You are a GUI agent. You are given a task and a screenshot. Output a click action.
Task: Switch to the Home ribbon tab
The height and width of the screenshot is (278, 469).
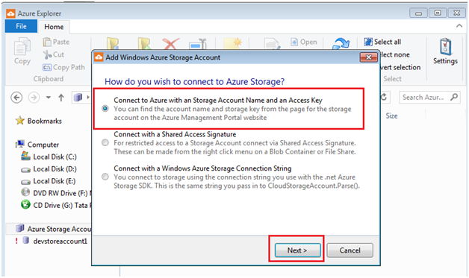coord(54,27)
